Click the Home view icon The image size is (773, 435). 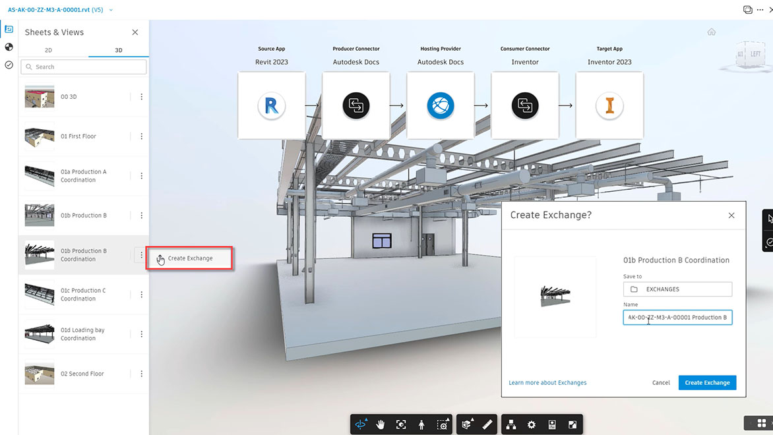(x=712, y=32)
